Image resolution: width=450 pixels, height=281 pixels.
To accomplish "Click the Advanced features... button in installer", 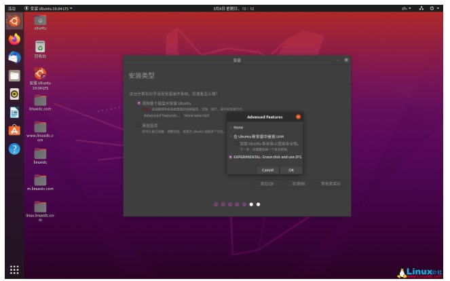I will (x=162, y=115).
